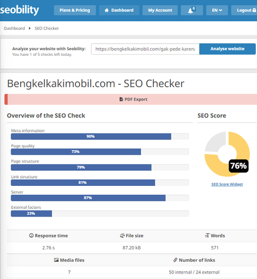This screenshot has width=257, height=279.
Task: Click the Analyse website button
Action: [x=227, y=49]
